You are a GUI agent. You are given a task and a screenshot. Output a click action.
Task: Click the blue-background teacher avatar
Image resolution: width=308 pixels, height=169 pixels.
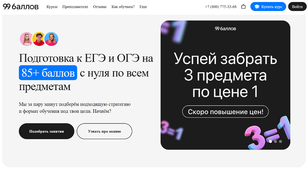pos(51,39)
